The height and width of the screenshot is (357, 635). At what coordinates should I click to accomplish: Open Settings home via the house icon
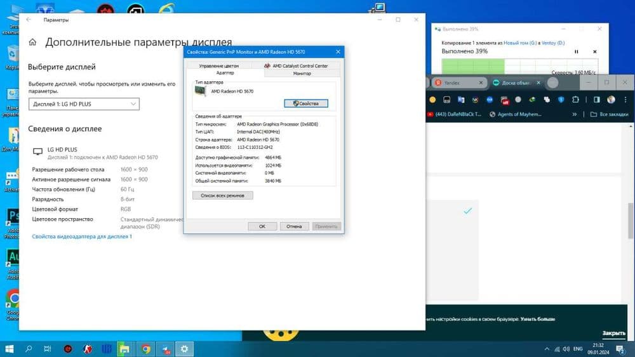[x=32, y=42]
